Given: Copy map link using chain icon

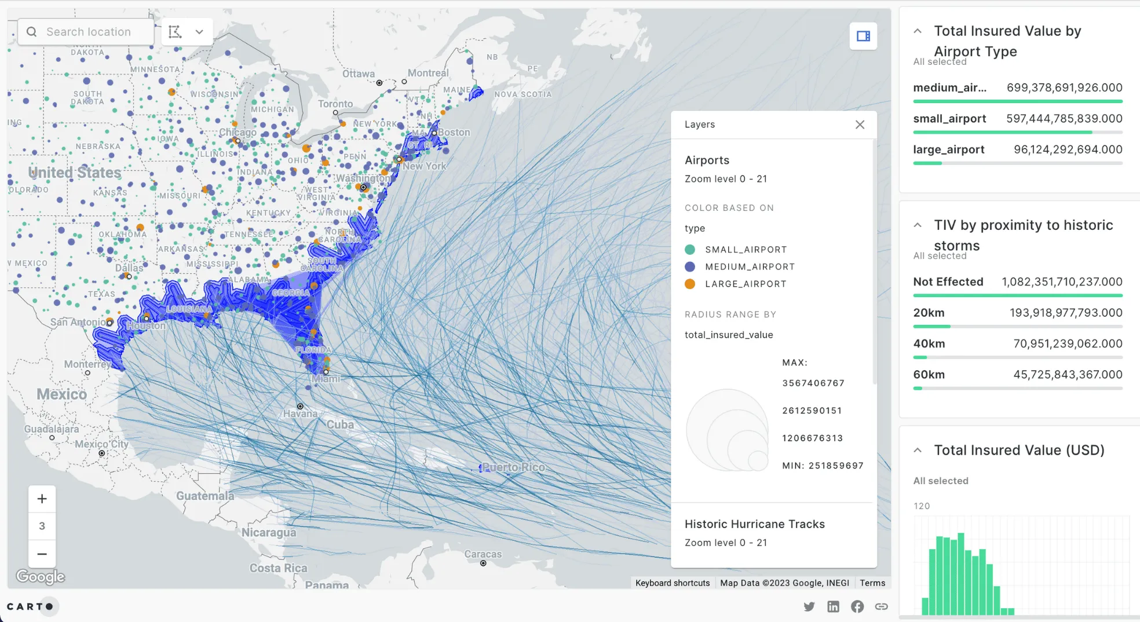Looking at the screenshot, I should 881,606.
